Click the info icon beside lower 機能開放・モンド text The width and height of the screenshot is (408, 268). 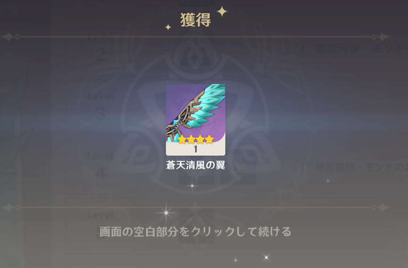tap(302, 167)
